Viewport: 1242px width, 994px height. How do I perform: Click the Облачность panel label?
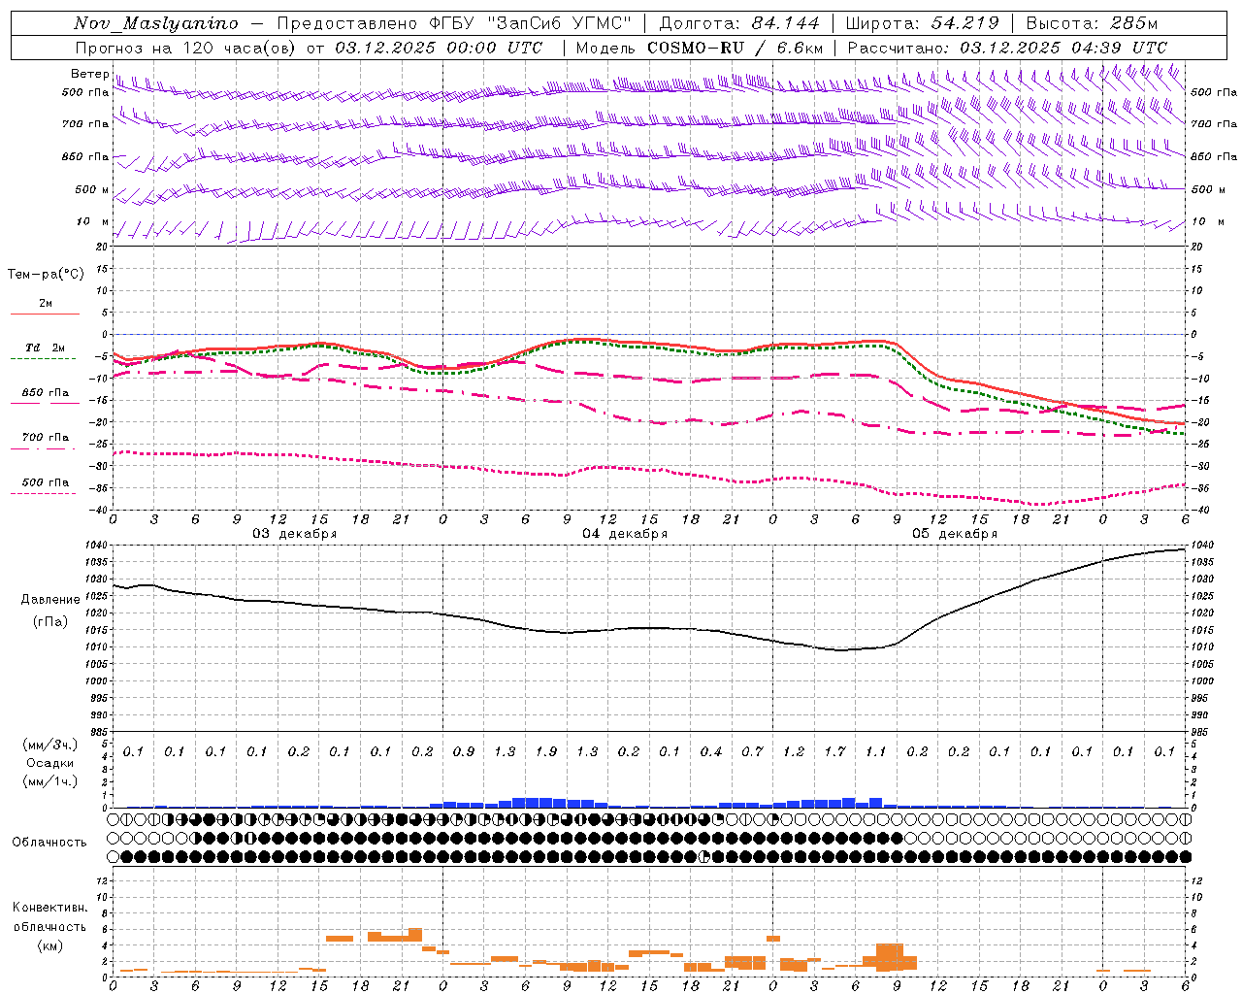49,843
